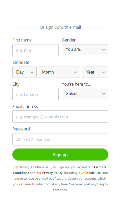Open the Gender 'You are...' dropdown

click(x=85, y=49)
